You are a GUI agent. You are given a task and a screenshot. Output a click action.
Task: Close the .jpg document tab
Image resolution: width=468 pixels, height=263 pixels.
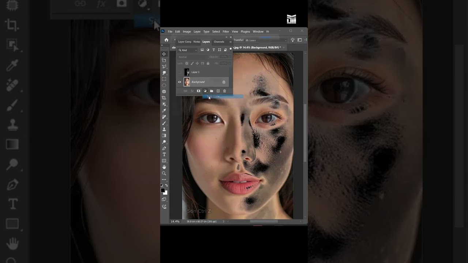[284, 47]
